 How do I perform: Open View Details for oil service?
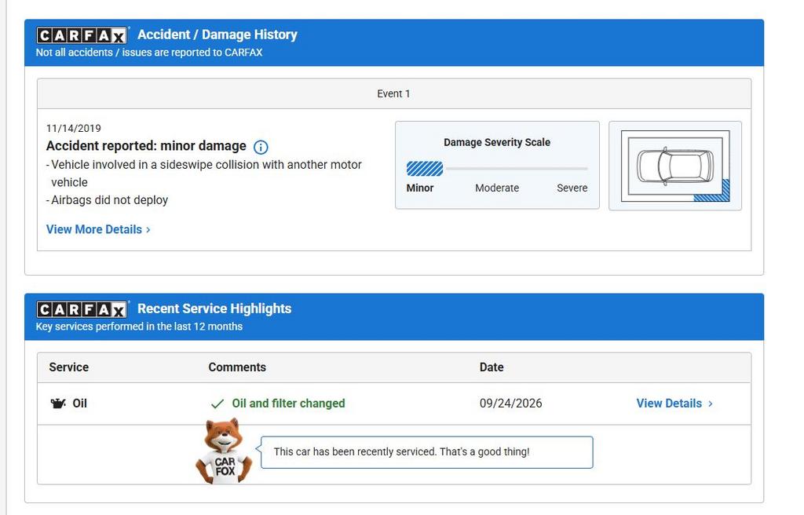(x=669, y=404)
